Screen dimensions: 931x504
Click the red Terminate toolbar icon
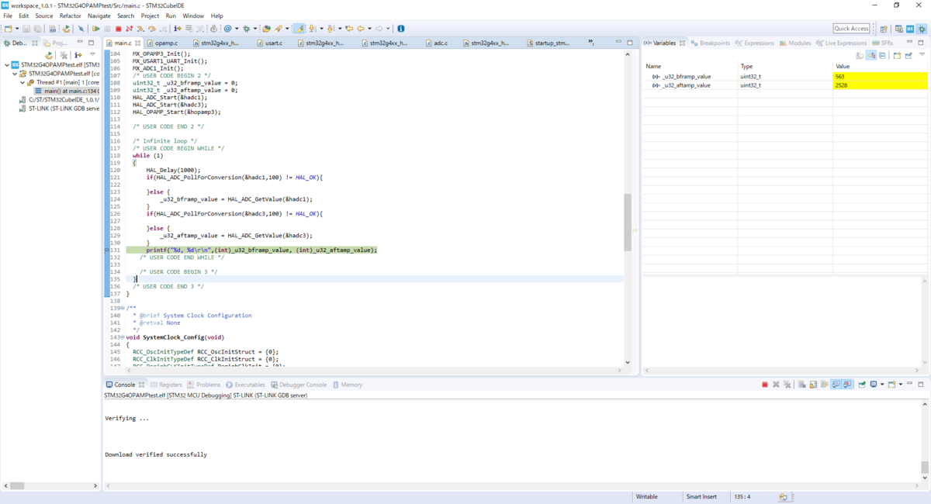coord(118,29)
